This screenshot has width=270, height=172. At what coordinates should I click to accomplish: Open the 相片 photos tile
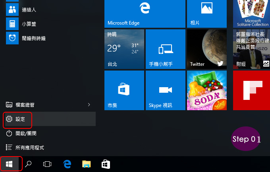(x=207, y=14)
